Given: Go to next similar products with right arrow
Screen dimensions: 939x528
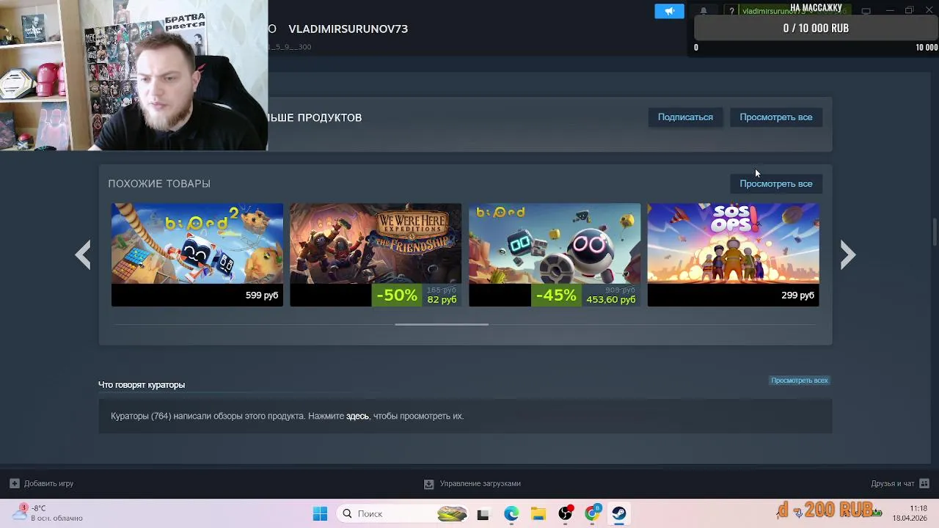Looking at the screenshot, I should coord(847,254).
